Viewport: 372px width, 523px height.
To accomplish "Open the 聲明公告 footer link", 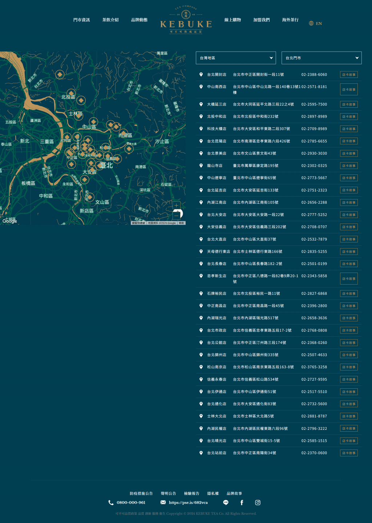I will 169,494.
